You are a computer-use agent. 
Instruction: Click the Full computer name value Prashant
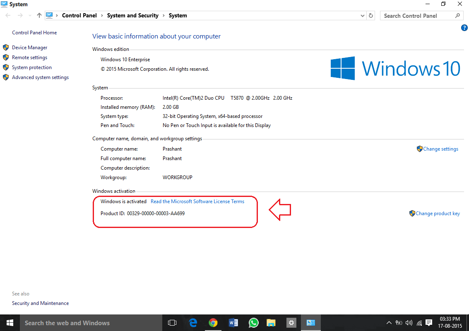(x=172, y=158)
